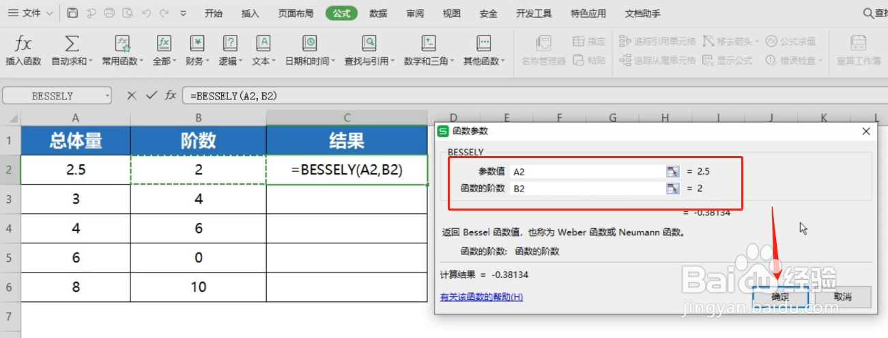The image size is (888, 338).
Task: Select the 公式 tab
Action: pos(341,13)
